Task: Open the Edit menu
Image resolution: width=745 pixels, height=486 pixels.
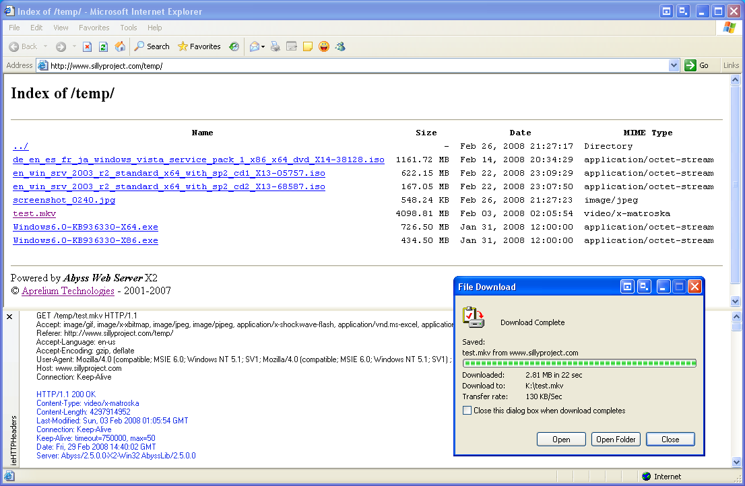Action: (x=36, y=28)
